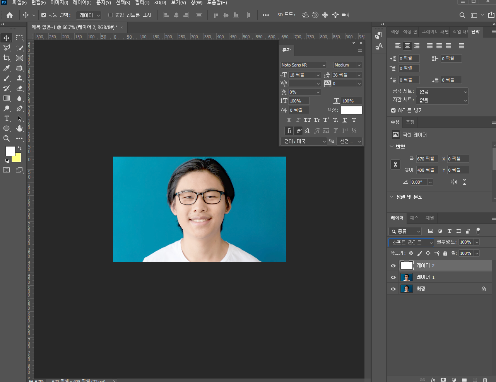Toggle the width-height link constraint
The image size is (496, 382).
395,164
